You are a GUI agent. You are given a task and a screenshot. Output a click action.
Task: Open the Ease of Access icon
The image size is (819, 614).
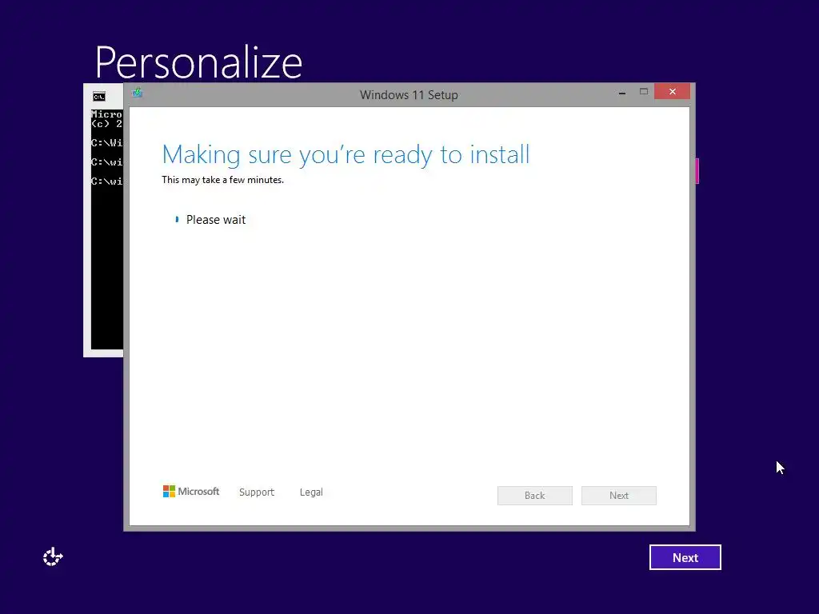[x=53, y=557]
